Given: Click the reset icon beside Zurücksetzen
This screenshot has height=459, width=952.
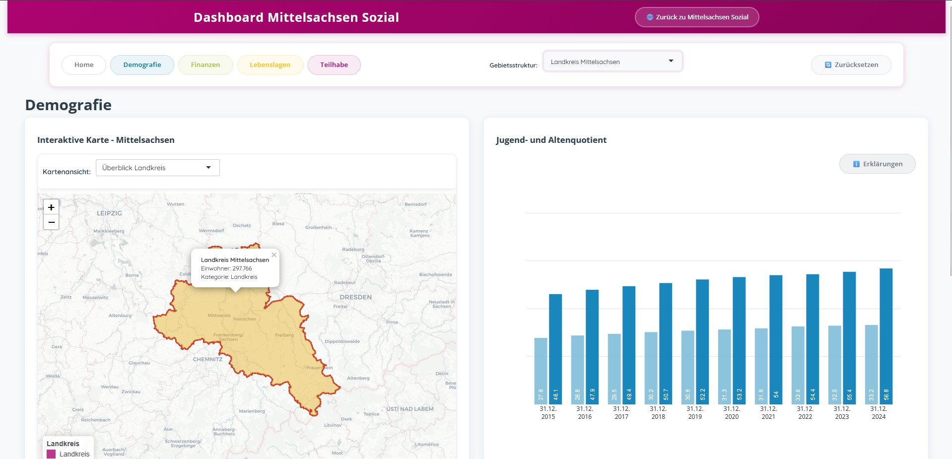Looking at the screenshot, I should (828, 65).
